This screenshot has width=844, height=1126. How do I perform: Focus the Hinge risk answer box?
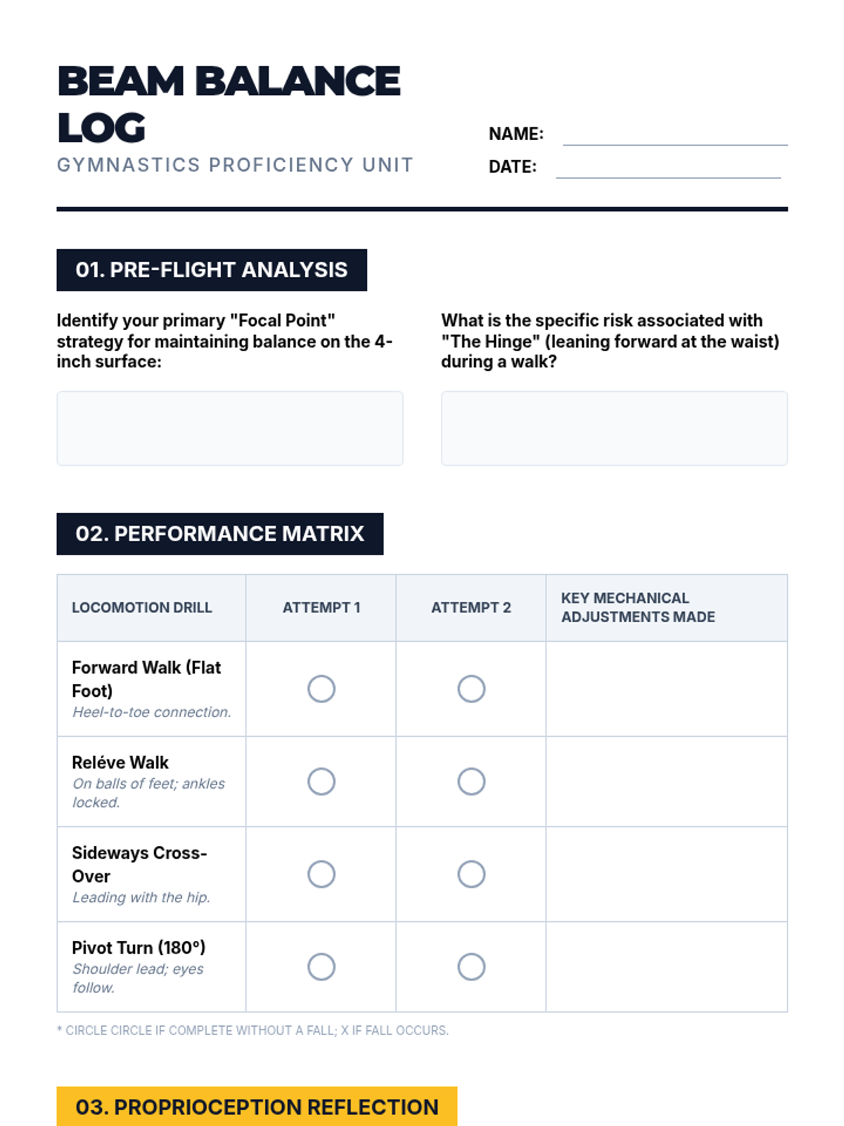pos(614,428)
